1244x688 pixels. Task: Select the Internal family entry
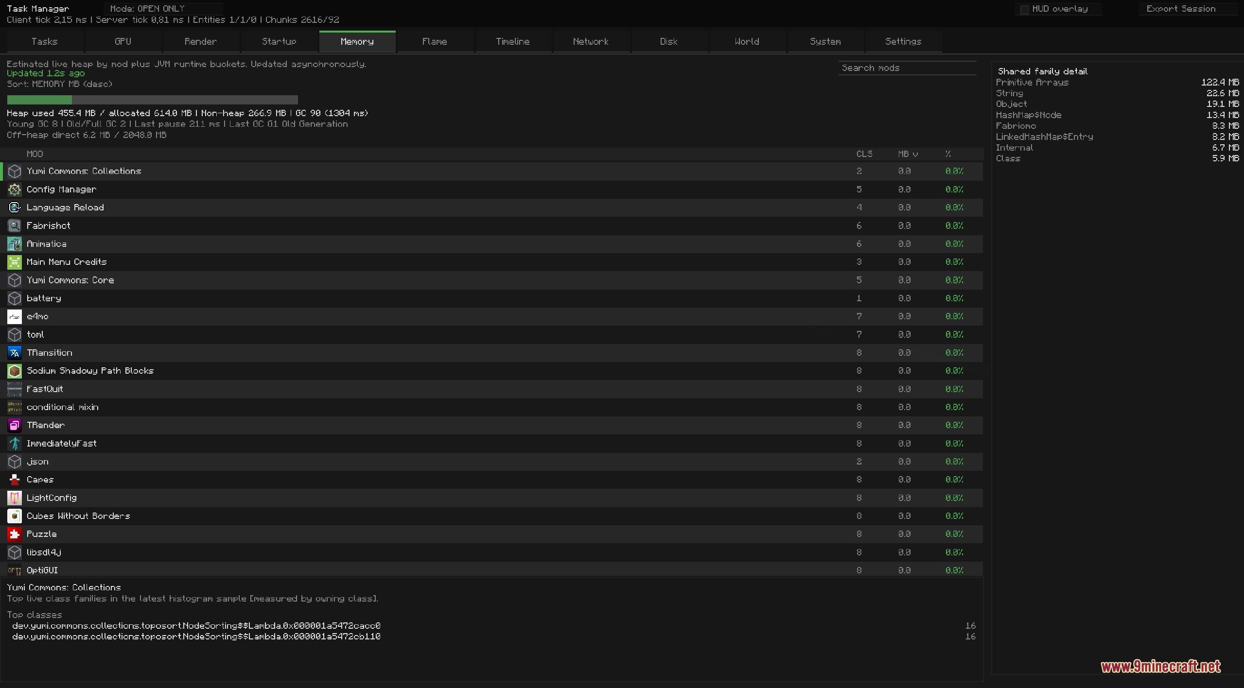coord(1117,147)
